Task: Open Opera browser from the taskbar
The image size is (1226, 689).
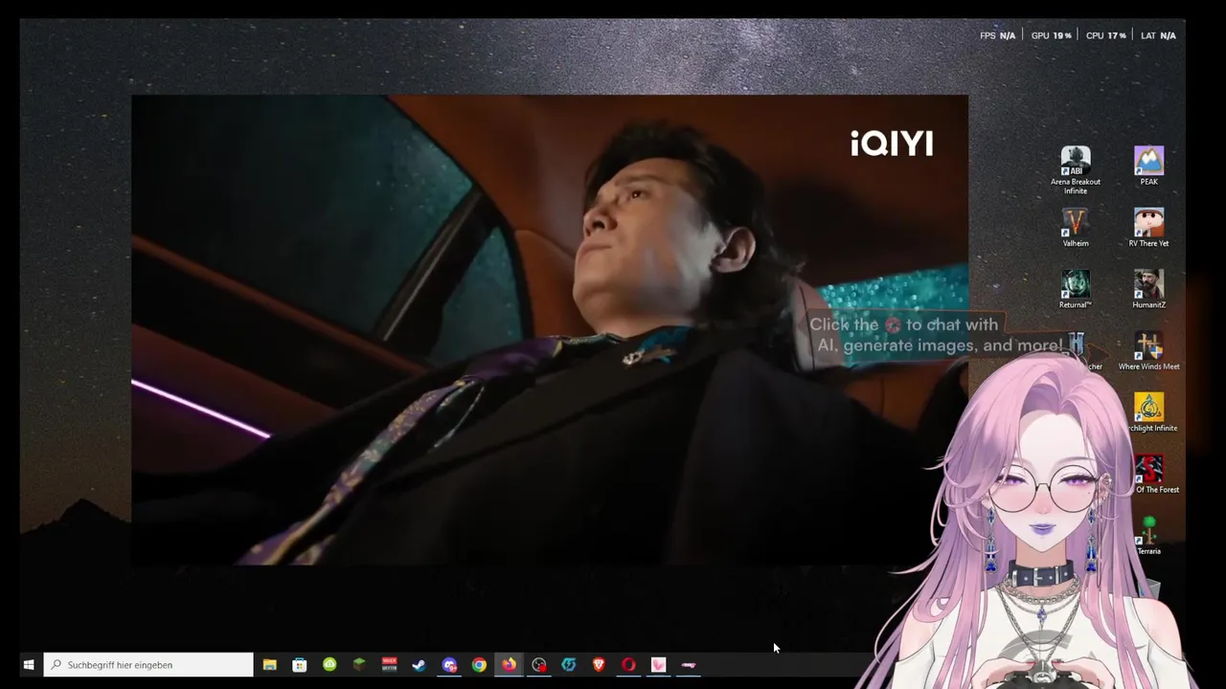Action: point(628,665)
